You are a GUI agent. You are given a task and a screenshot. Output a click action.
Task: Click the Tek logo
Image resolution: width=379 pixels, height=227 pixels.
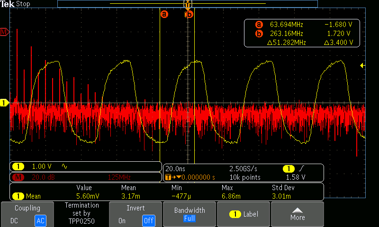(x=8, y=4)
